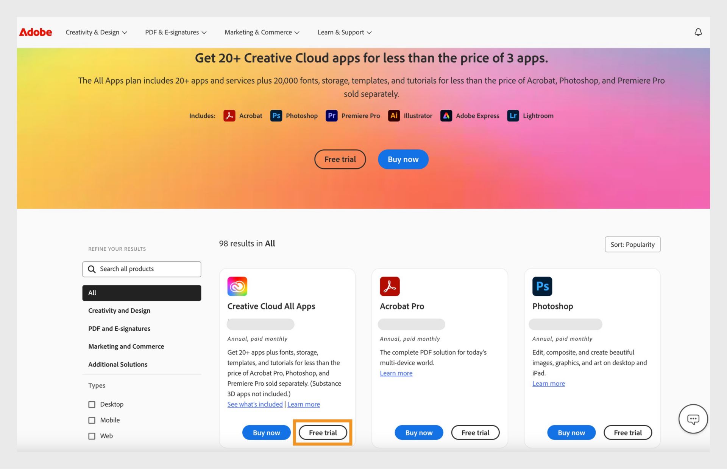
Task: Click the Search all products input field
Action: point(142,269)
